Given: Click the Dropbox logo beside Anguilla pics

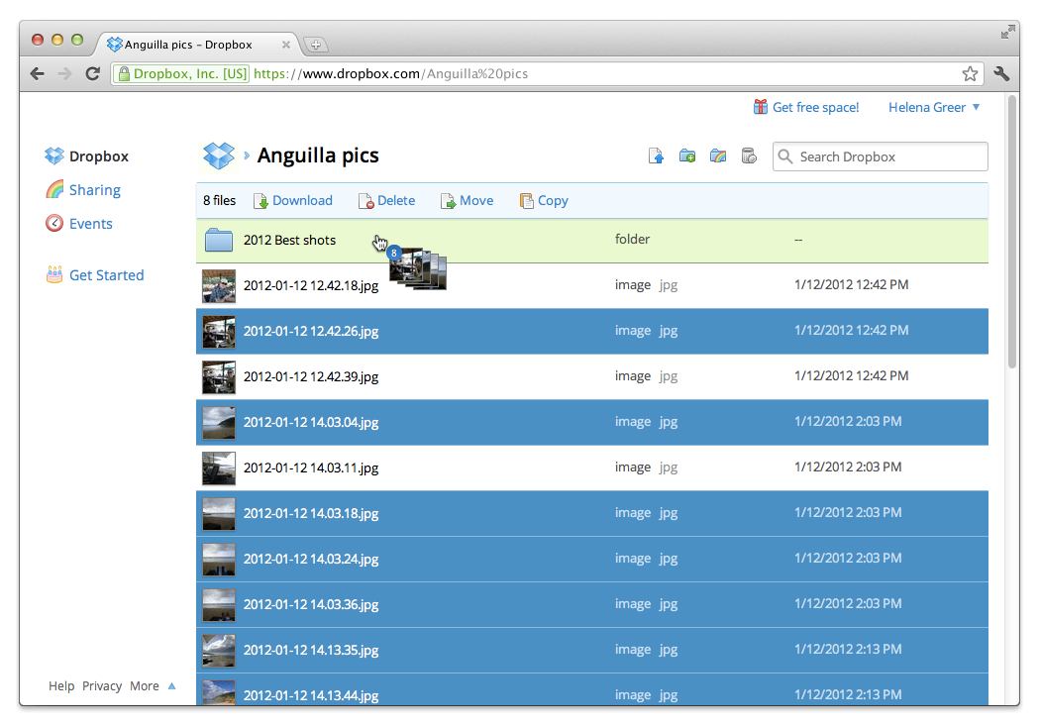Looking at the screenshot, I should point(219,156).
